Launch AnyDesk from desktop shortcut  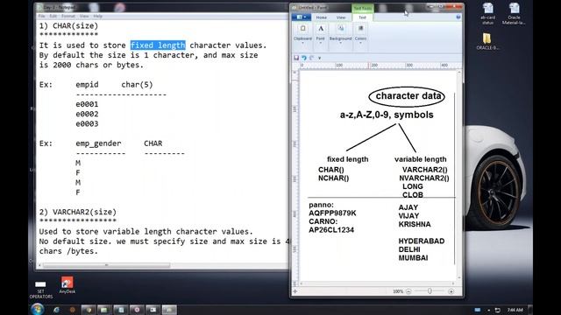click(67, 285)
